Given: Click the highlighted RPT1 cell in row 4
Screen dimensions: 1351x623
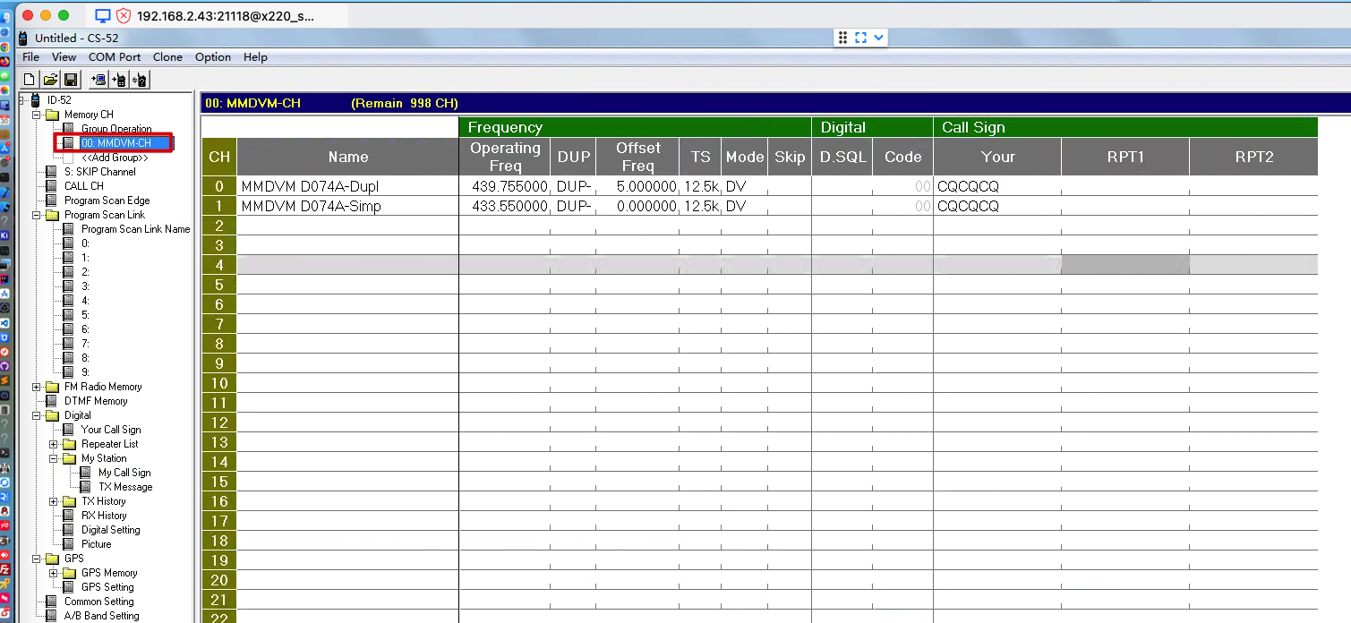Looking at the screenshot, I should pyautogui.click(x=1125, y=265).
